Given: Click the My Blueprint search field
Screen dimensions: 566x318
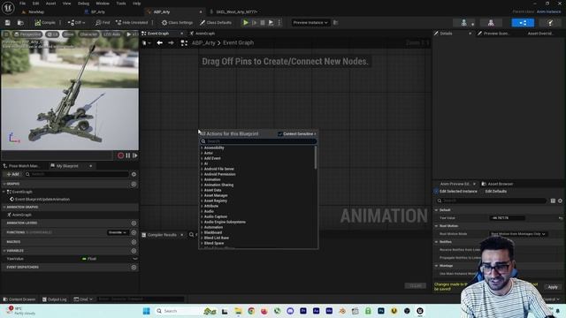Looking at the screenshot, I should click(x=77, y=174).
